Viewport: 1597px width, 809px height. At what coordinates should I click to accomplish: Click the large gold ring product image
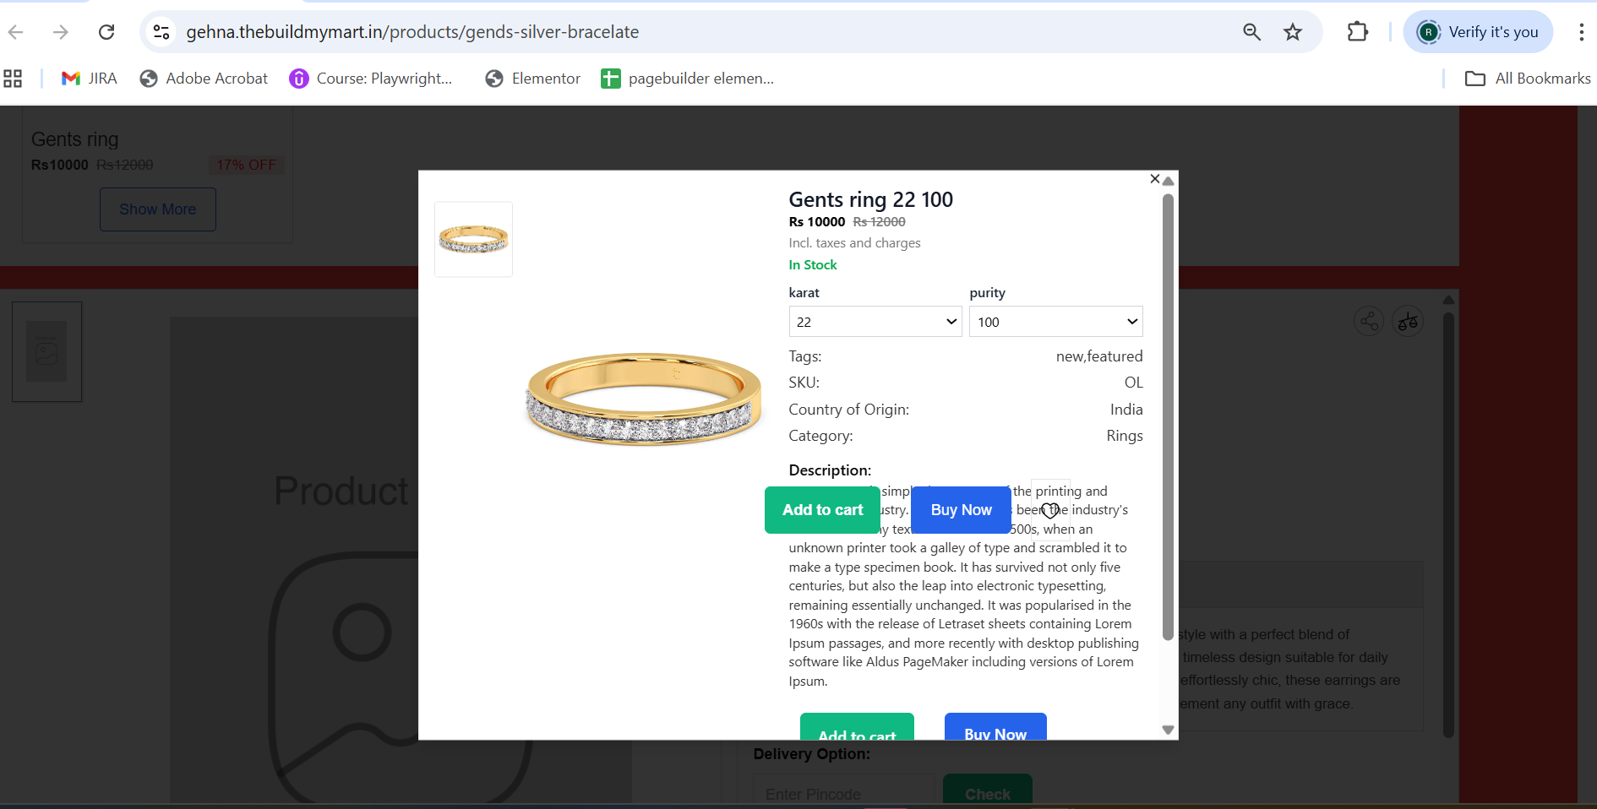[644, 399]
